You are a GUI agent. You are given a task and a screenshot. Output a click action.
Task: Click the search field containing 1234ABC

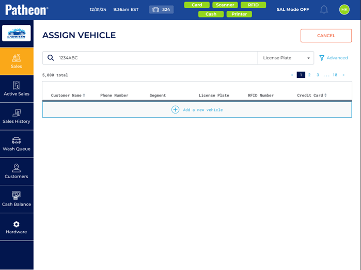pos(155,58)
